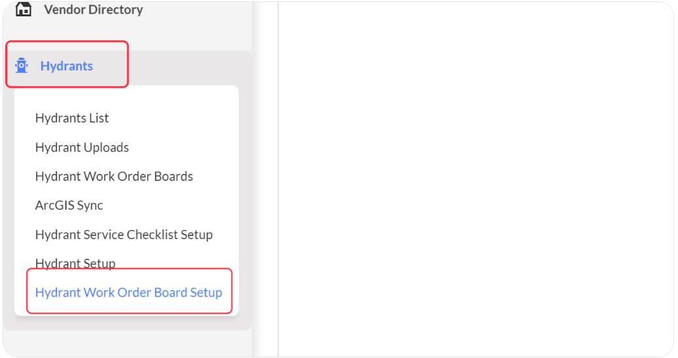This screenshot has width=678, height=358.
Task: Open Hydrant Work Order Boards page
Action: point(114,176)
